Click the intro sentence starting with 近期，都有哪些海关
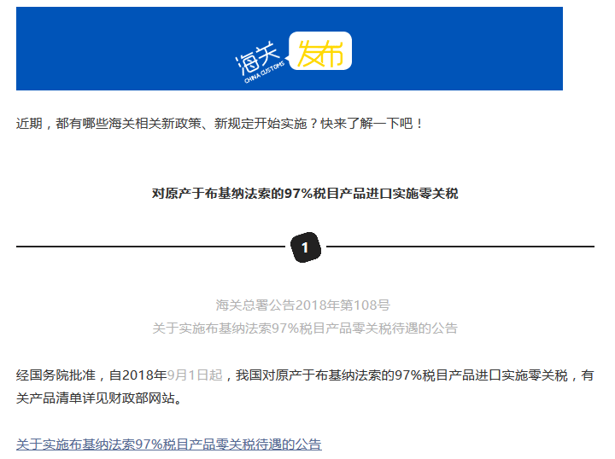 220,124
